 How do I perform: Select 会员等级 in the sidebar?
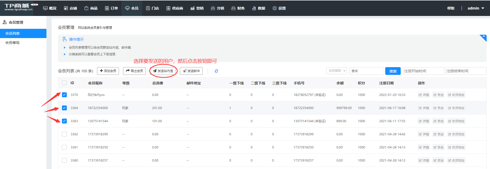[12, 43]
